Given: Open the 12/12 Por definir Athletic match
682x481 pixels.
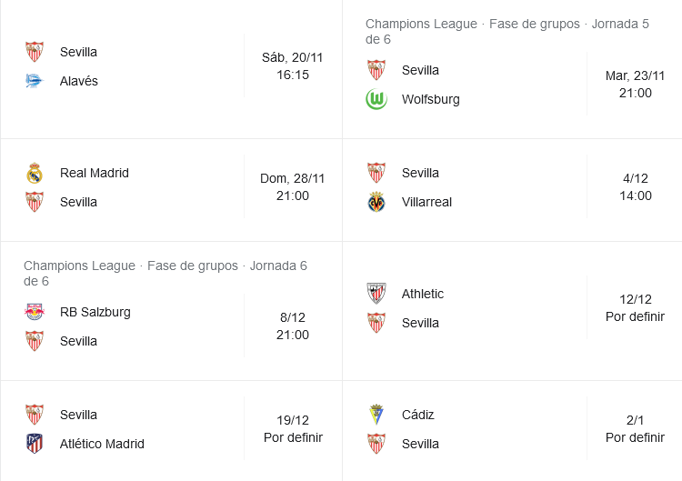Looking at the screenshot, I should (x=635, y=308).
